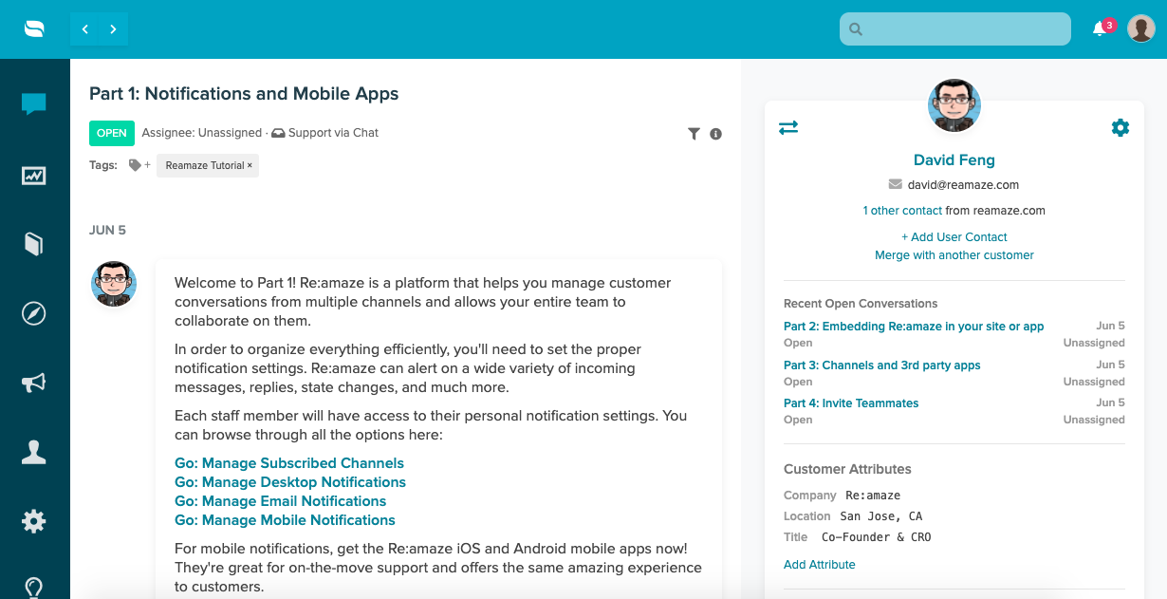Click the lightbulb icon in sidebar
Viewport: 1167px width, 599px height.
34,587
